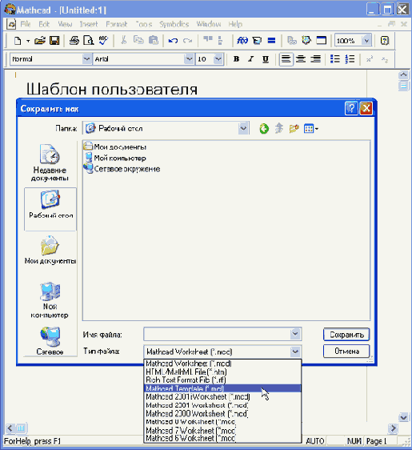Image resolution: width=412 pixels, height=450 pixels.
Task: Click the Print Preview icon
Action: tap(88, 41)
